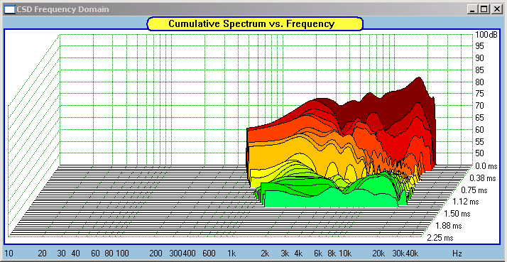The width and height of the screenshot is (507, 262).
Task: Click the 100 frequency axis label
Action: coord(123,253)
